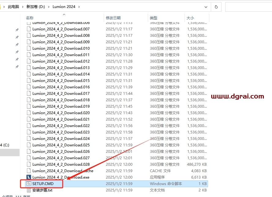Open the address bar history dropdown

coord(206,7)
